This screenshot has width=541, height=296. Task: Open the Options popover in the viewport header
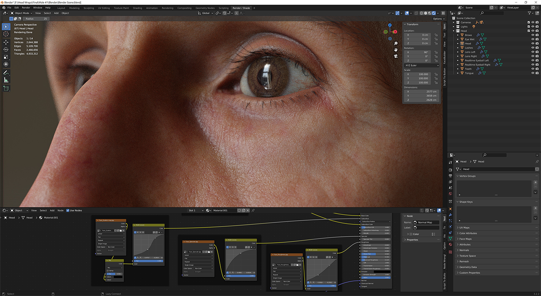click(438, 18)
